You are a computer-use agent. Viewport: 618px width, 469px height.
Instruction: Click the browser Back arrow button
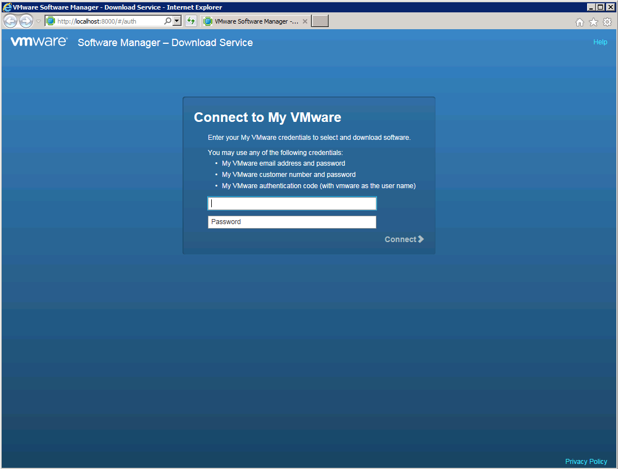pos(10,21)
